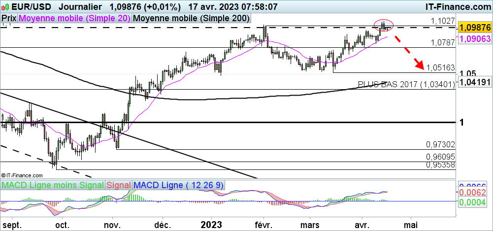
Task: Toggle the MACD Ligne moins Signal legend
Action: coord(53,185)
